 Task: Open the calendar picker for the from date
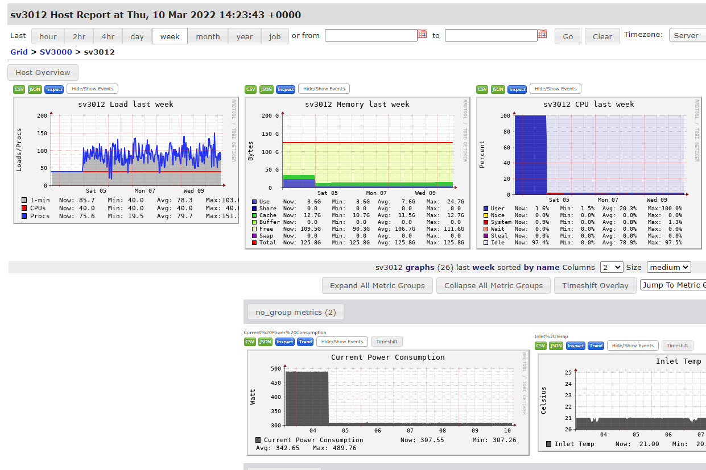(422, 35)
